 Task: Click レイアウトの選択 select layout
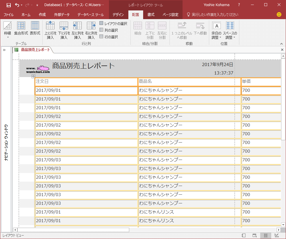pyautogui.click(x=113, y=23)
